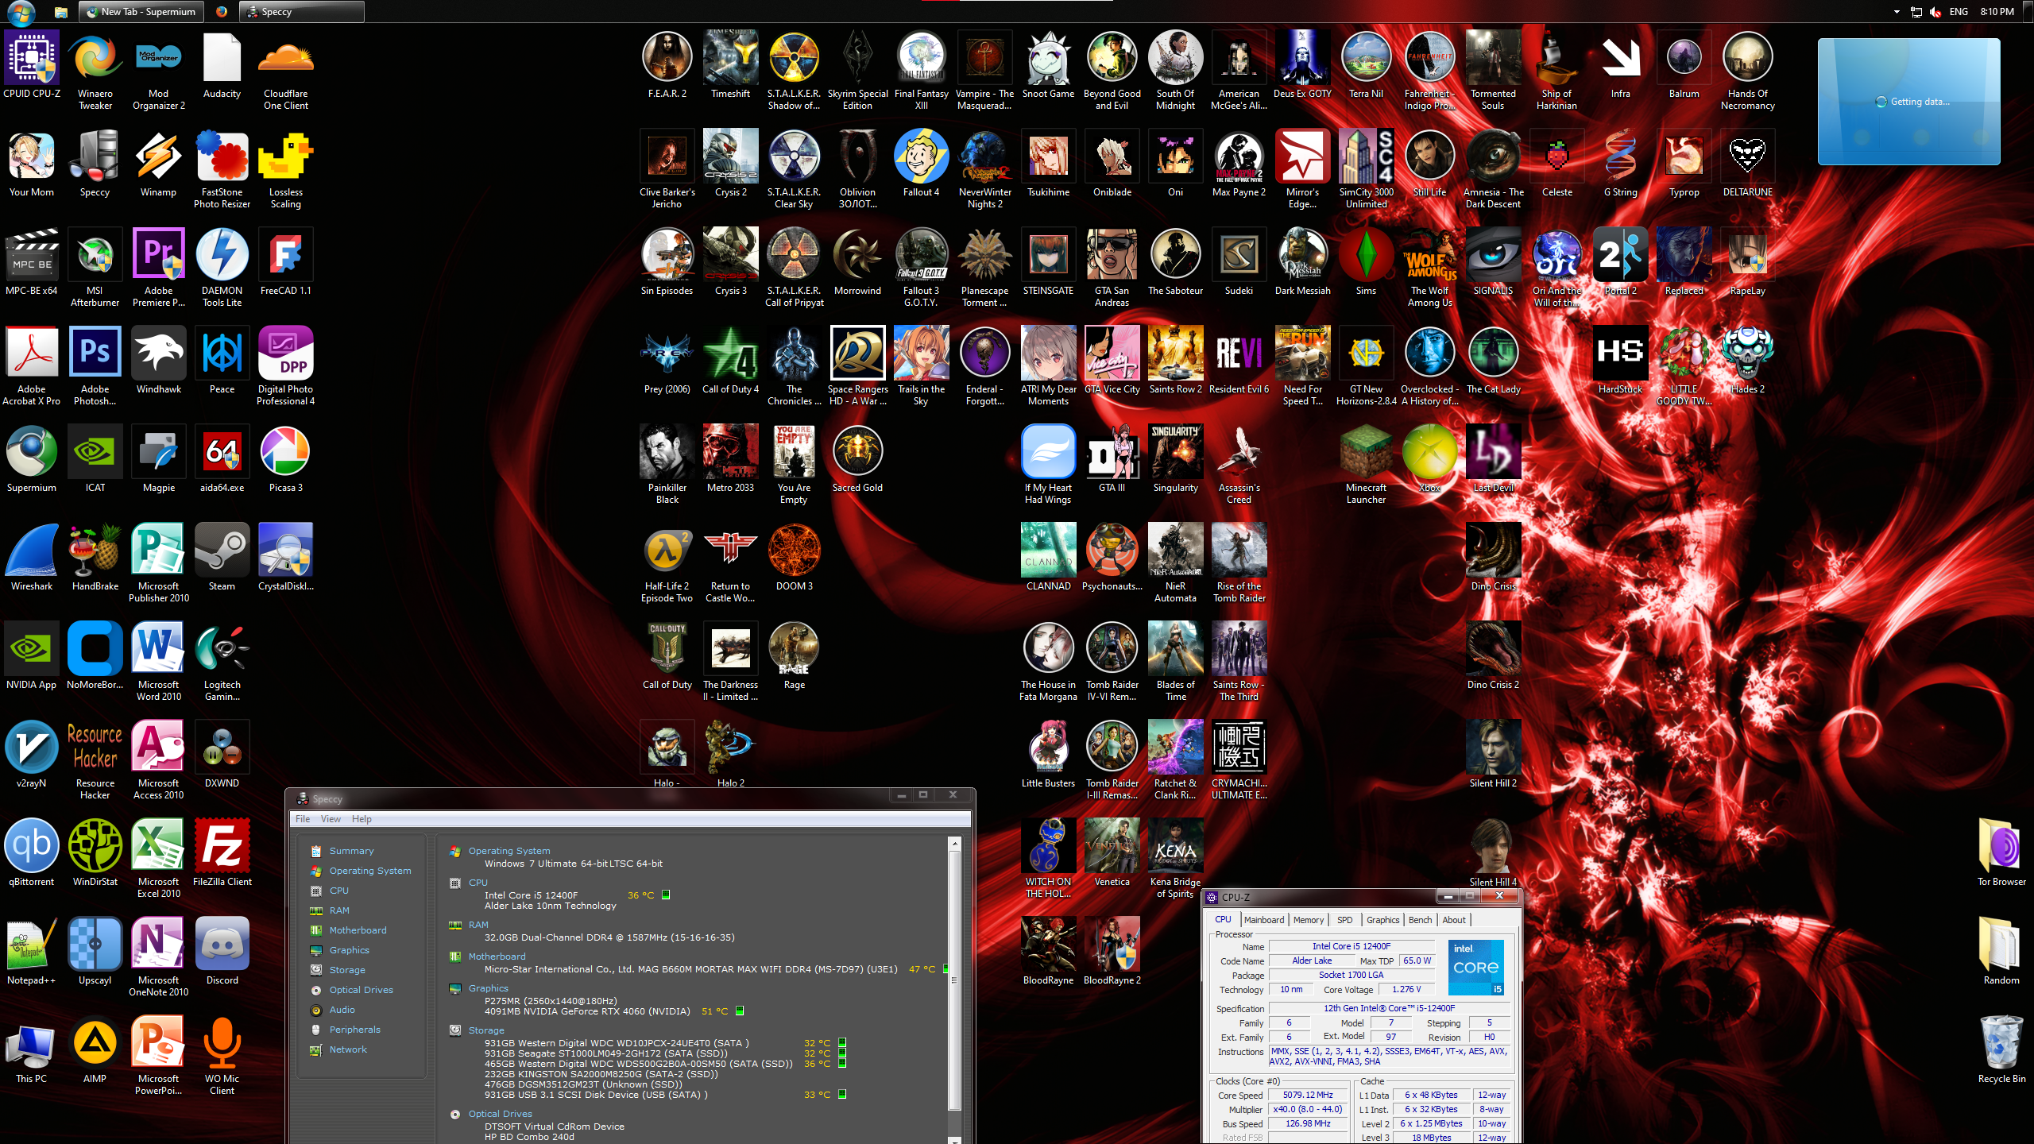The image size is (2034, 1144).
Task: Select Peripherals in the Speccy sidebar
Action: click(x=355, y=1030)
